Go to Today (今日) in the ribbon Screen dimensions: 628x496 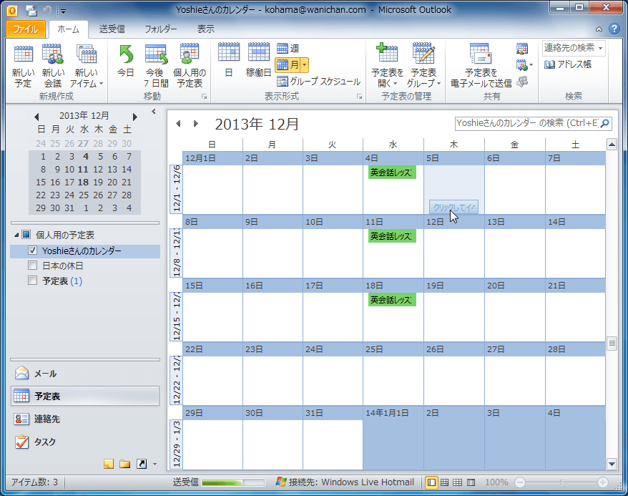125,61
